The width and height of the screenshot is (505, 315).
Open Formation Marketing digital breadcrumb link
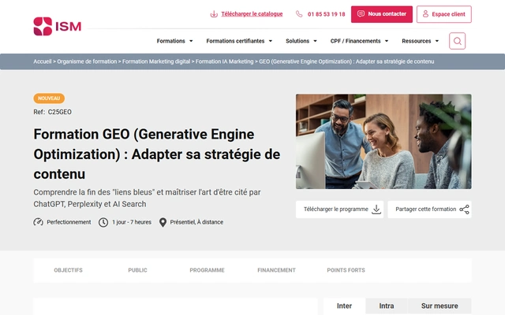pyautogui.click(x=156, y=61)
